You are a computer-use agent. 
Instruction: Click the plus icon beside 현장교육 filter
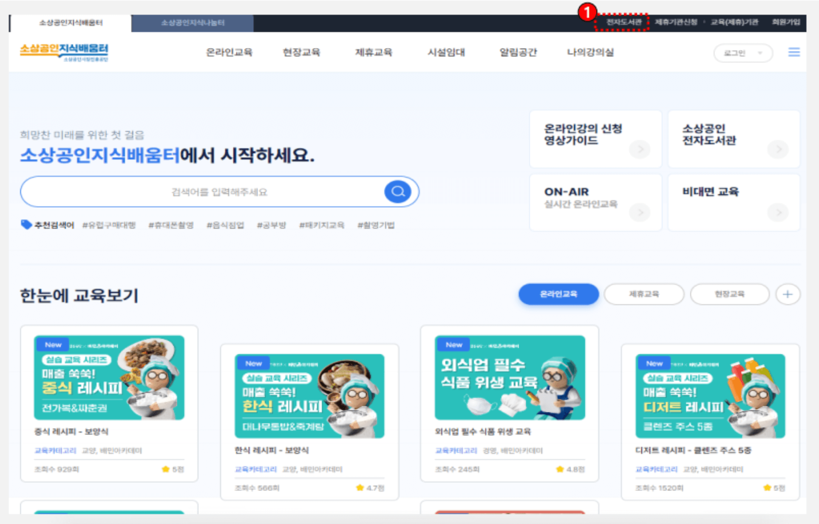click(x=787, y=294)
